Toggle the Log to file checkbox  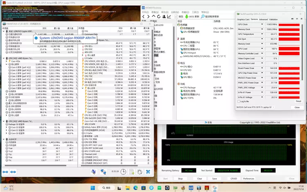click(239, 102)
